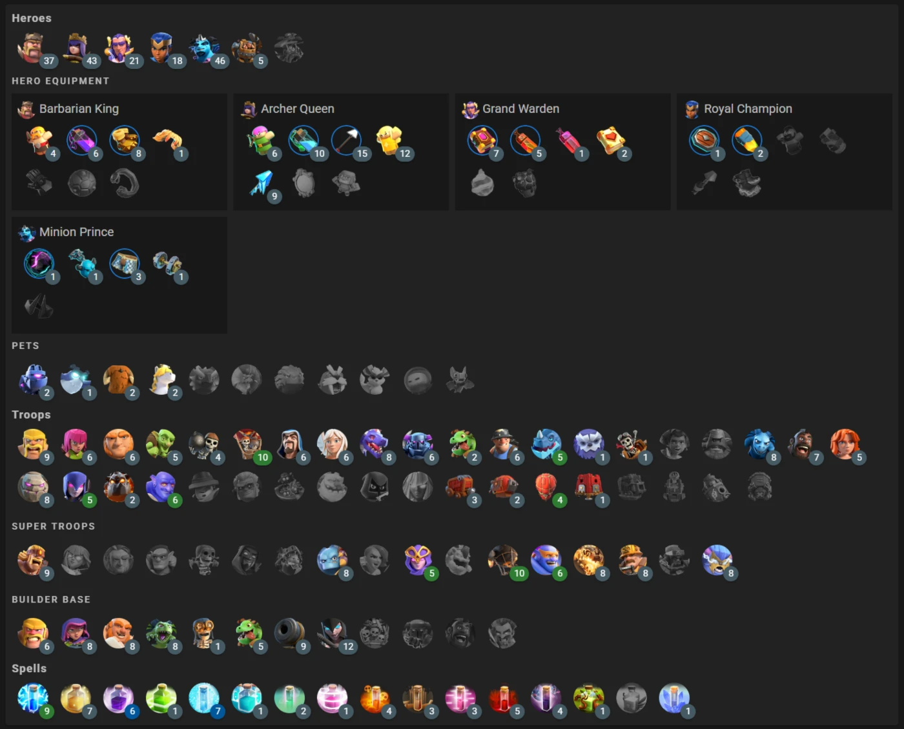Click the L.A.S.S.I pet icon

click(33, 379)
